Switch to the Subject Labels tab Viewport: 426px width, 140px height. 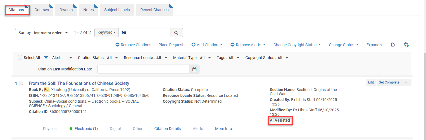117,10
